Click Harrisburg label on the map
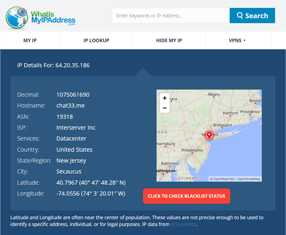 click(x=166, y=144)
